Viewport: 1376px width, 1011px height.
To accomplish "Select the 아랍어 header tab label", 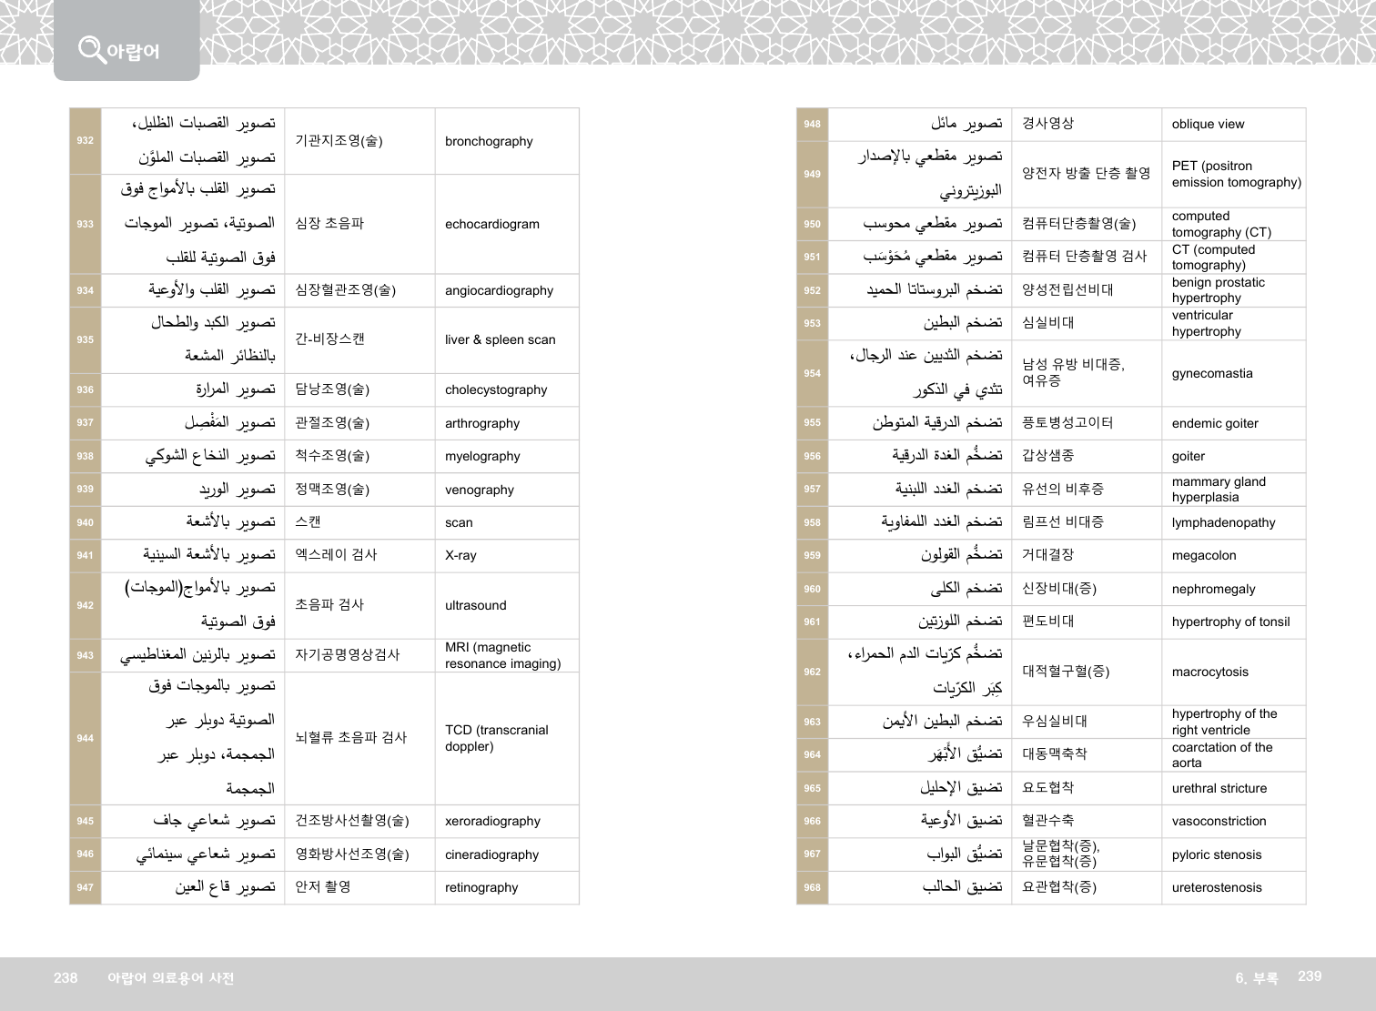I will (133, 52).
